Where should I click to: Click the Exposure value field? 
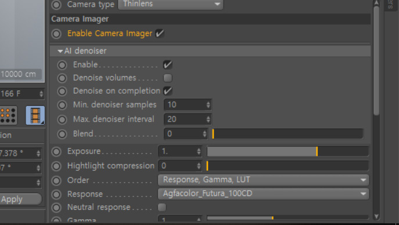point(180,151)
